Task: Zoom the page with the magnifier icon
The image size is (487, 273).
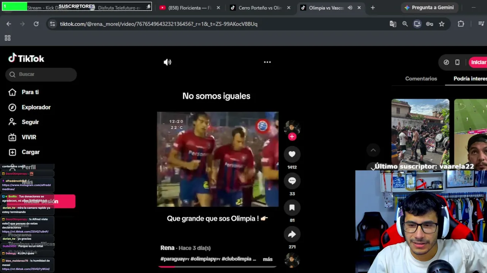Action: tap(405, 24)
